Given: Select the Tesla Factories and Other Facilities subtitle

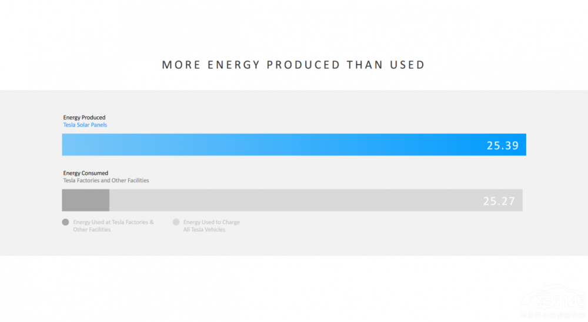Looking at the screenshot, I should coord(106,180).
